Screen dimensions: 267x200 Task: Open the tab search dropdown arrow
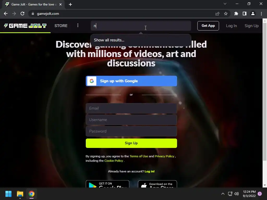tap(225, 4)
